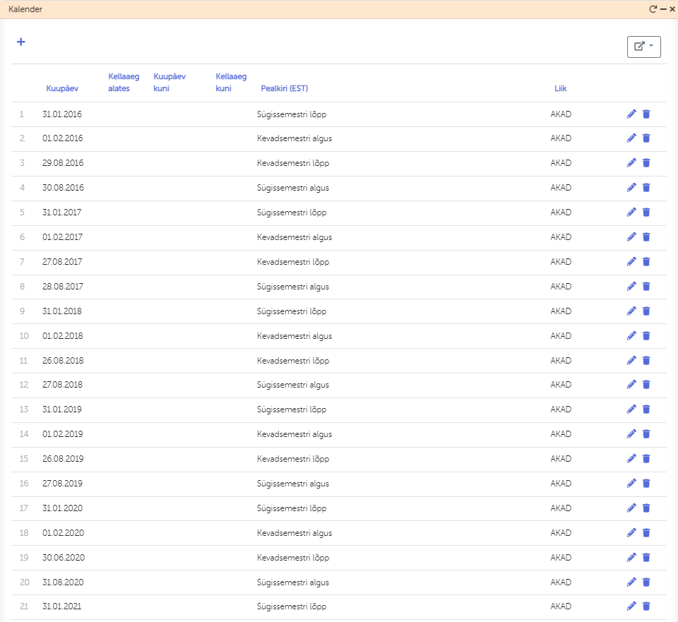Edit row 21 dated 31.01.2021

631,606
